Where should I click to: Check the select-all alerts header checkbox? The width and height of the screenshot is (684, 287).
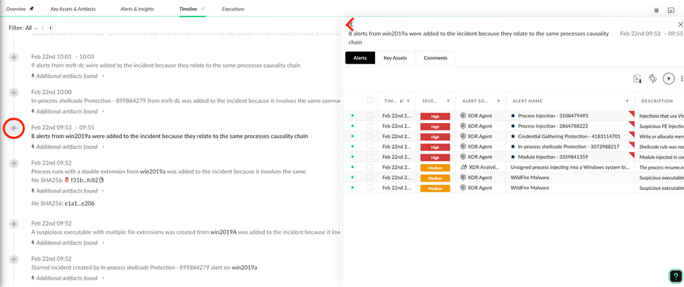tap(370, 100)
